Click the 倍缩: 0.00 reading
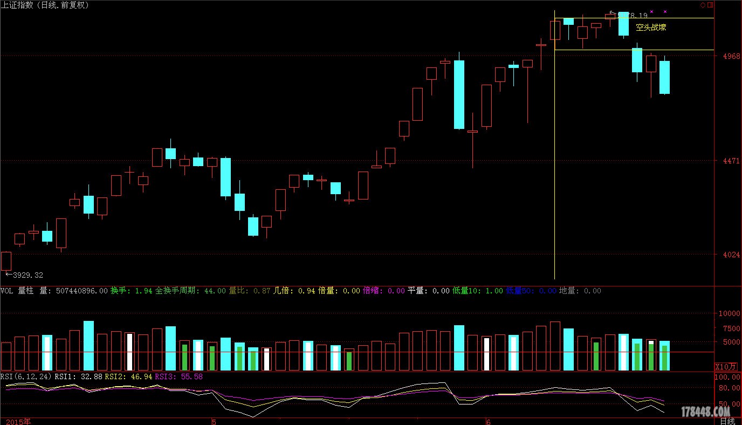742x425 pixels. tap(383, 291)
